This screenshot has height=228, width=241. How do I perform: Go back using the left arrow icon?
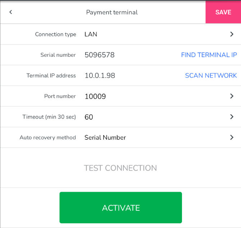point(11,12)
